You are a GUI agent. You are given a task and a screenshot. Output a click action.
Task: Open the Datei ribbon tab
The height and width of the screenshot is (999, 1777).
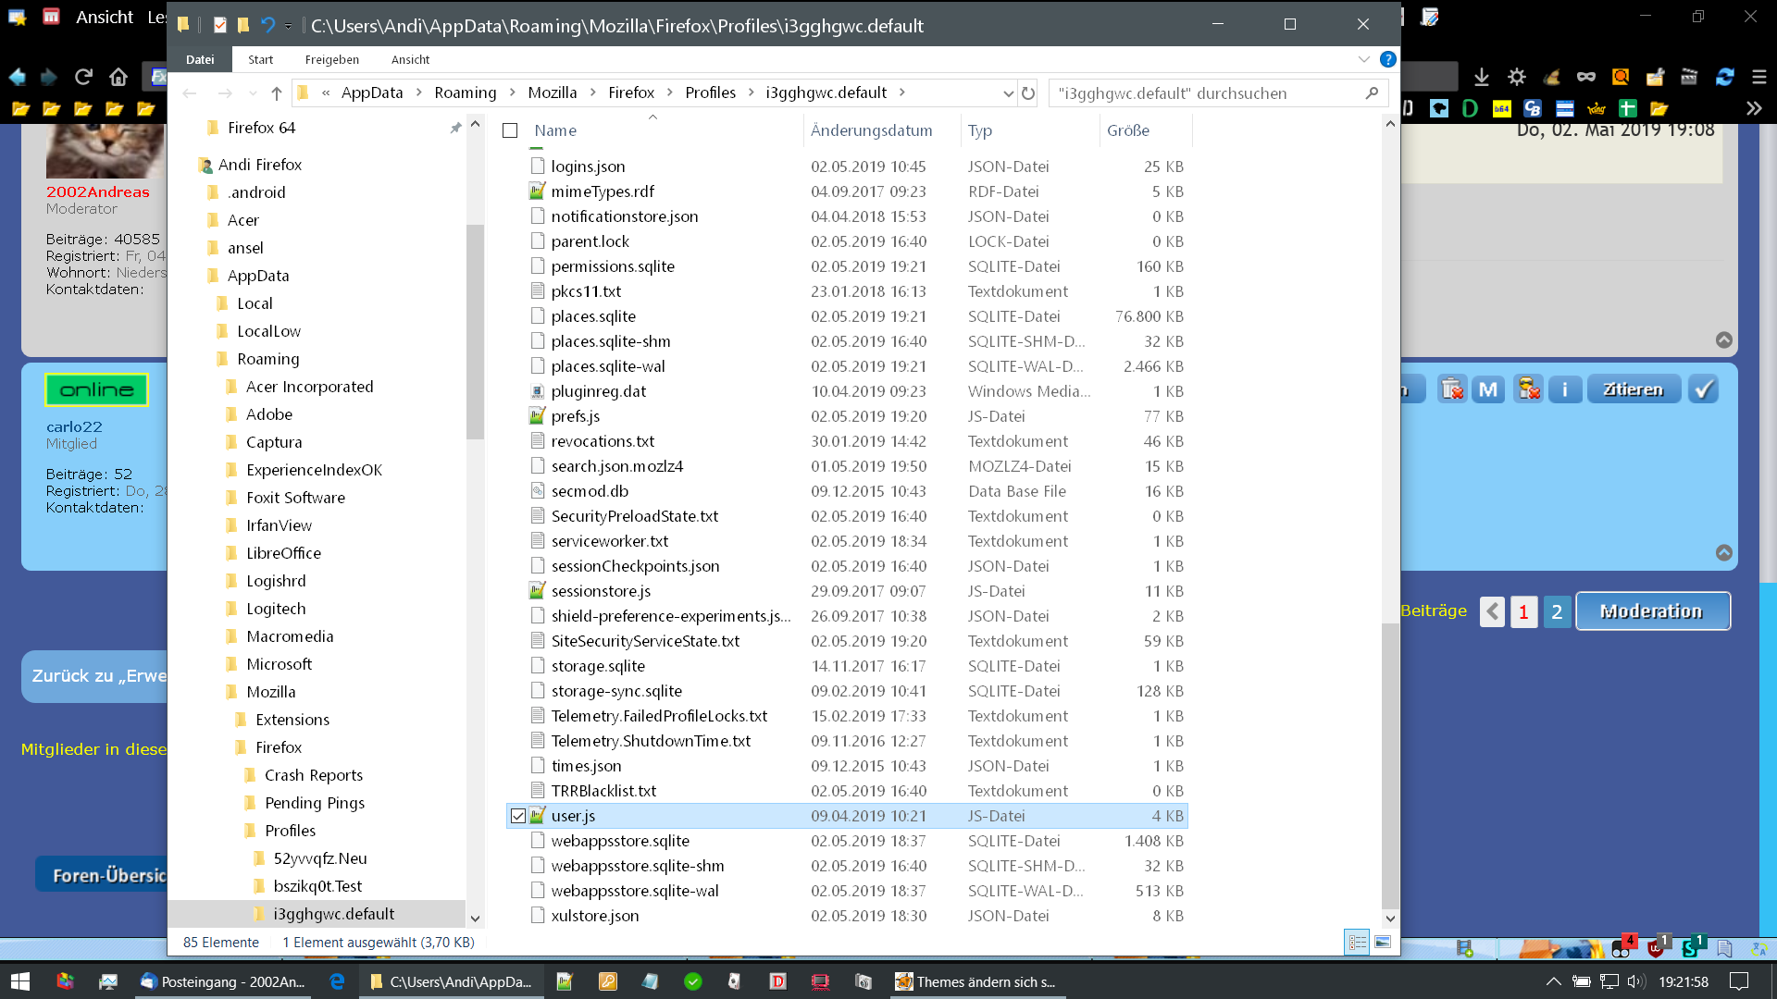[x=200, y=59]
